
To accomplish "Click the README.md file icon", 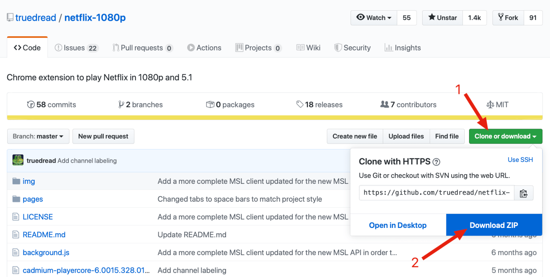I will 15,235.
